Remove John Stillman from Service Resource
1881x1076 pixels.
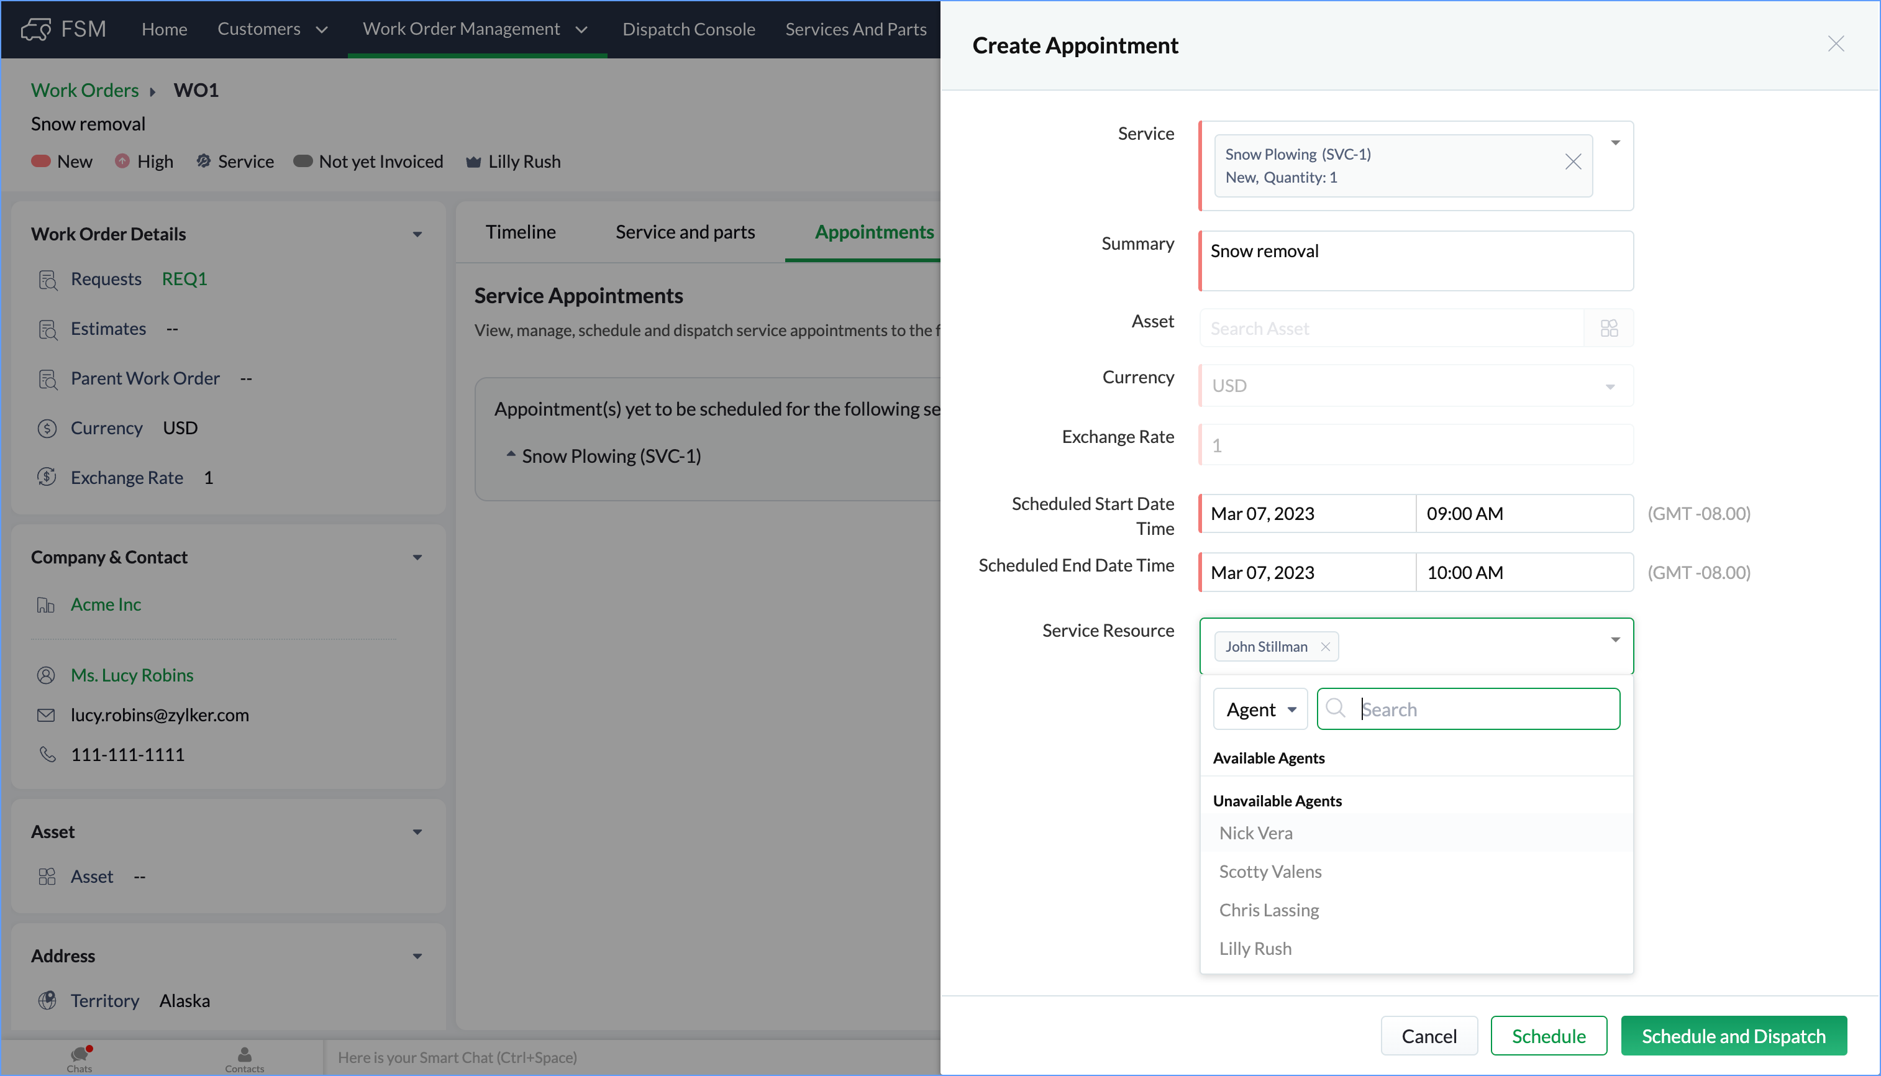(x=1324, y=647)
